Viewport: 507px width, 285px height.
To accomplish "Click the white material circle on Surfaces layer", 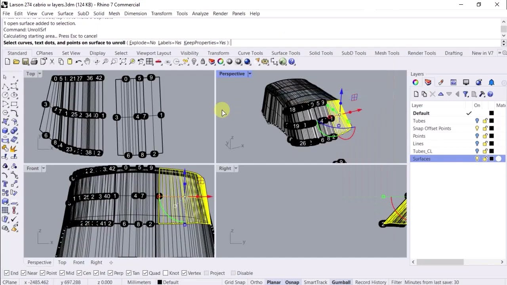I will pyautogui.click(x=499, y=159).
